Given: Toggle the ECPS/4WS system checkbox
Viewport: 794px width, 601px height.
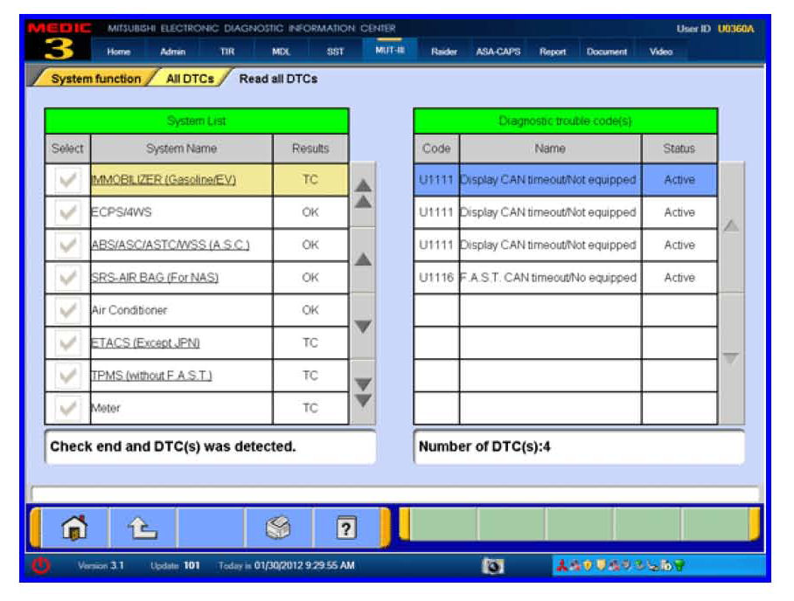Looking at the screenshot, I should pos(67,212).
